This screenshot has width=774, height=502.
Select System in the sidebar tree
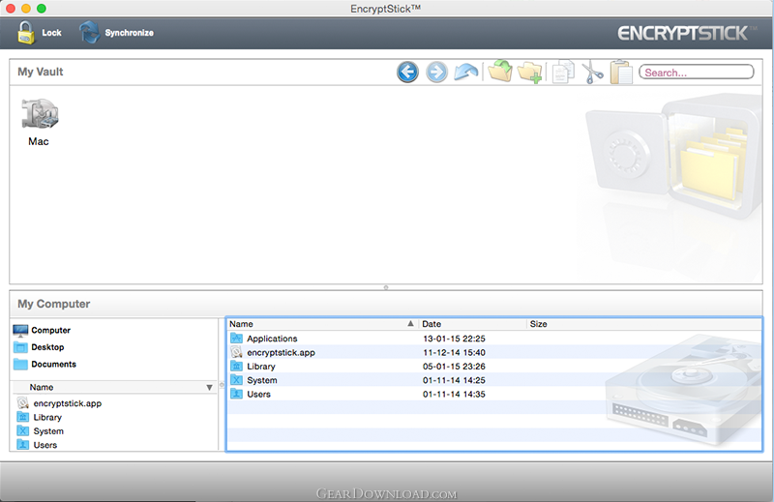click(48, 431)
